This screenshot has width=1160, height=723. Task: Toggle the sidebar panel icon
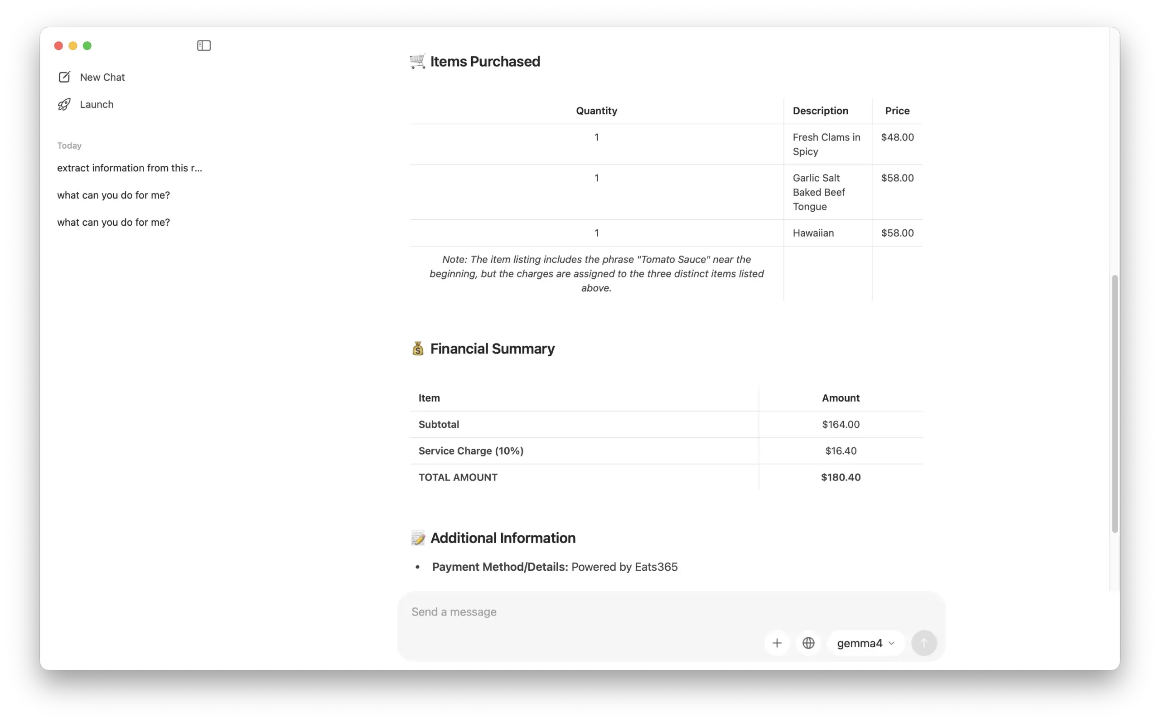pos(203,45)
